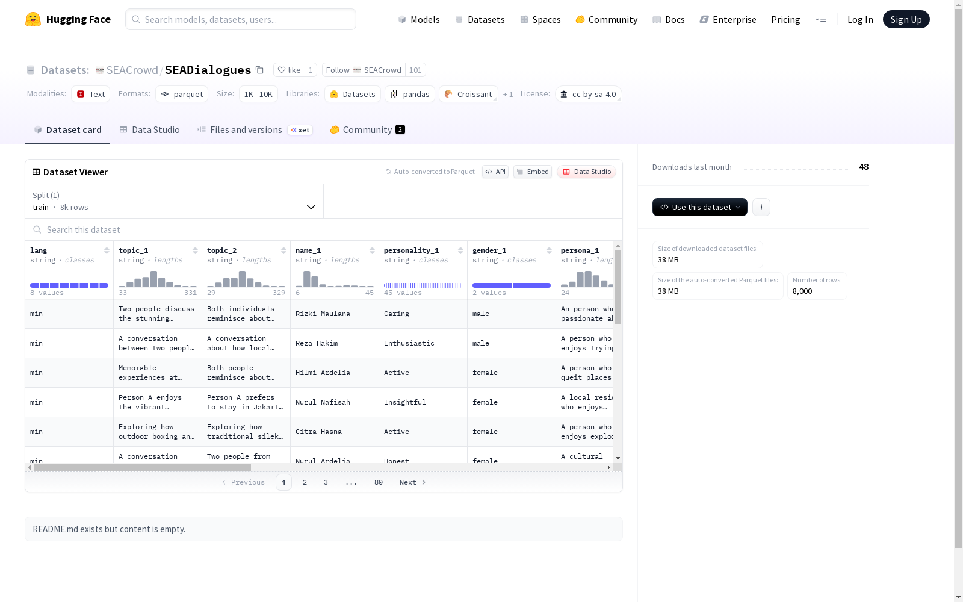Open the navigation more-options menu icon
The image size is (963, 602).
820,19
